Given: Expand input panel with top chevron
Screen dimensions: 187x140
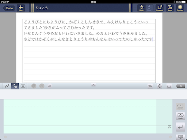Looking at the screenshot, I should [93, 85].
